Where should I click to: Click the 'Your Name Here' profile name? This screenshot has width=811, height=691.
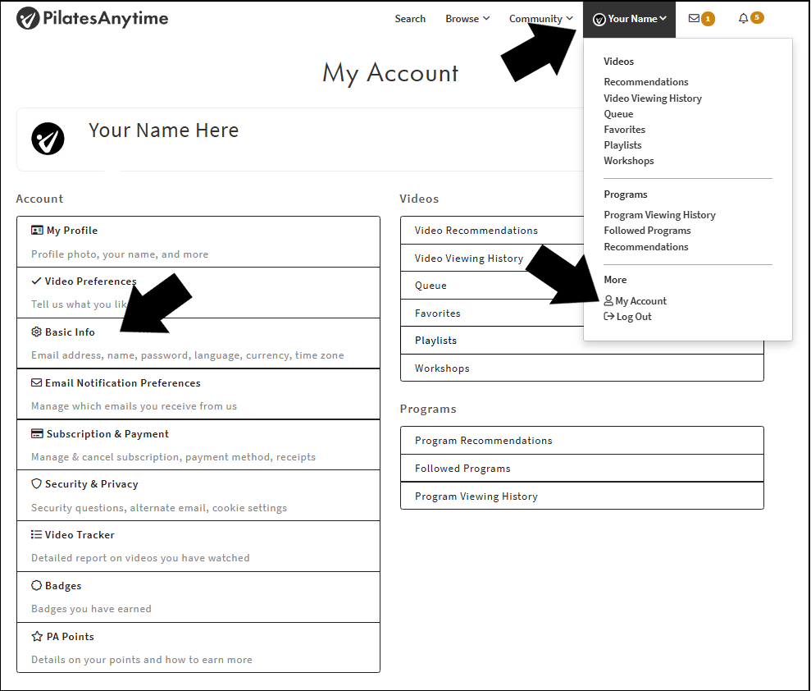pyautogui.click(x=163, y=130)
